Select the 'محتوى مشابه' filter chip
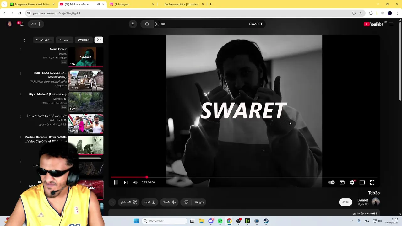The image size is (402, 226). pos(65,40)
